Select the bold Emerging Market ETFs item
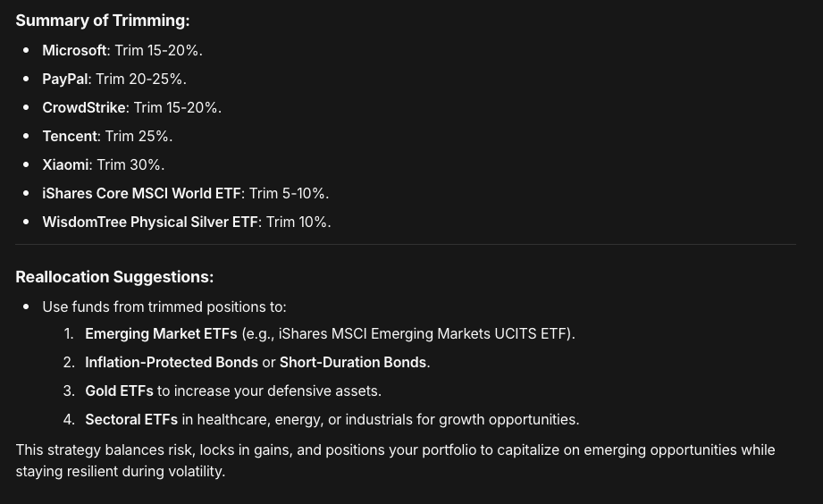Image resolution: width=823 pixels, height=504 pixels. point(161,334)
